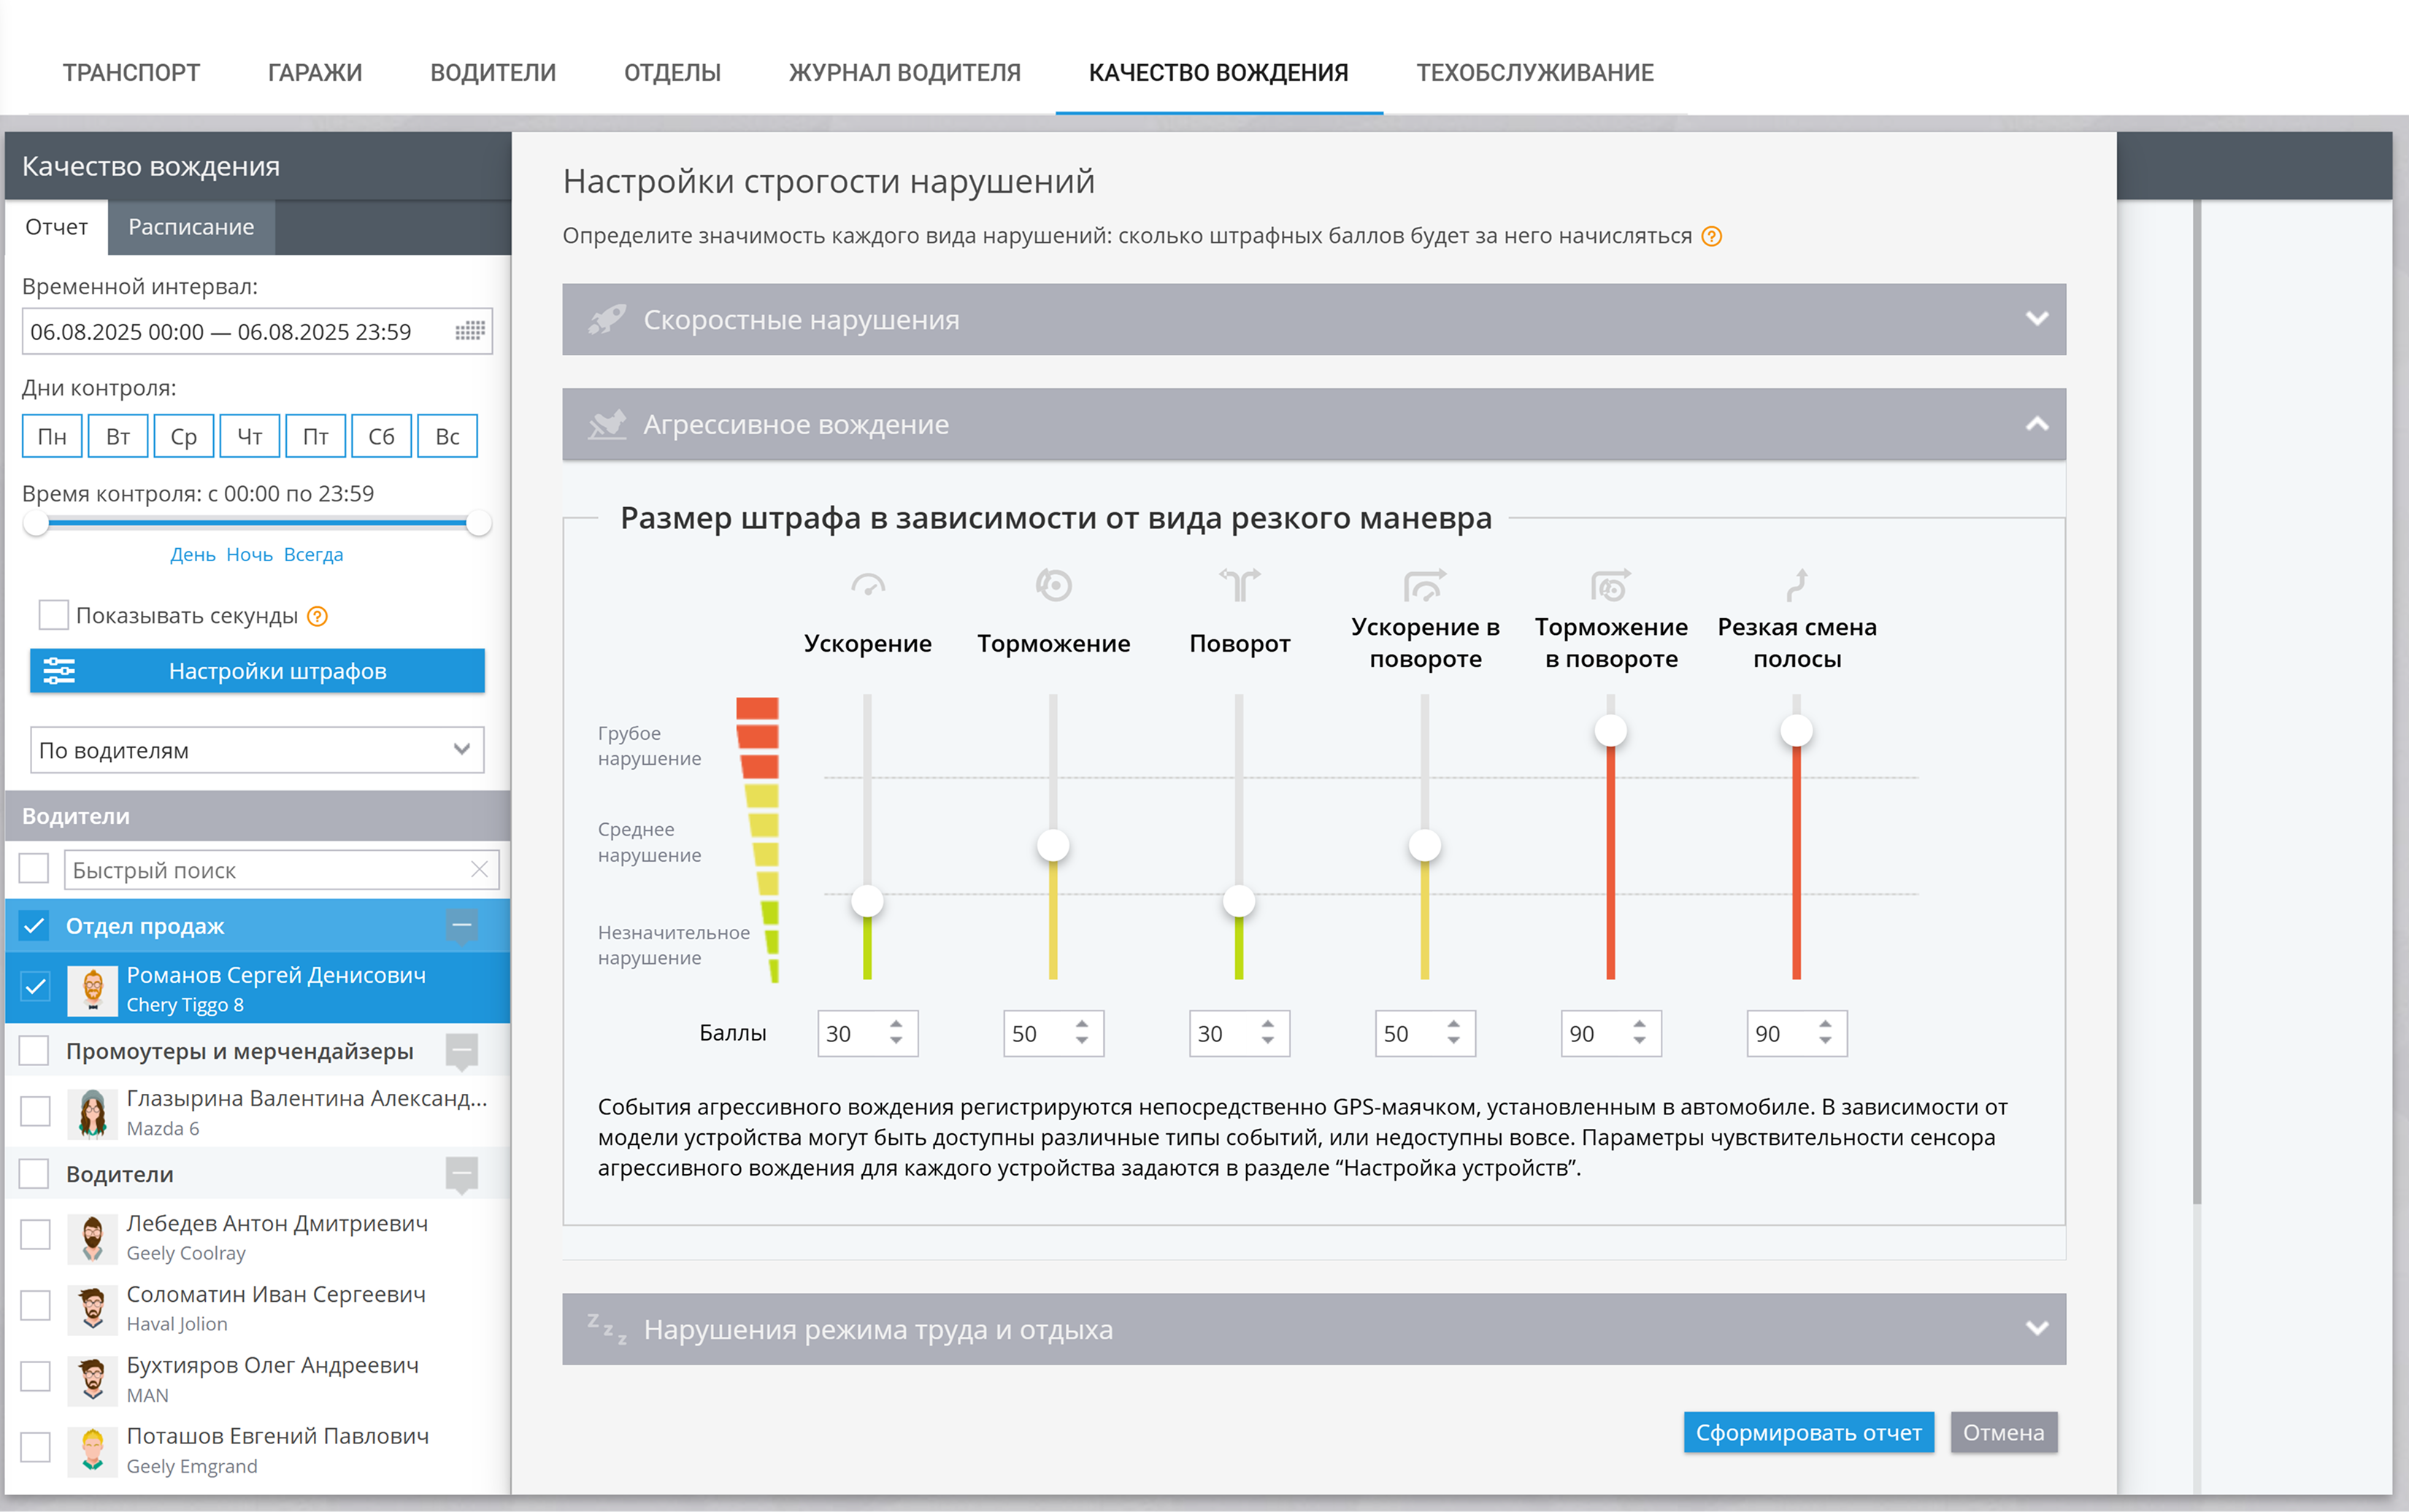This screenshot has height=1512, width=2409.
Task: Decrease Торможение points with down arrow
Action: (x=1081, y=1042)
